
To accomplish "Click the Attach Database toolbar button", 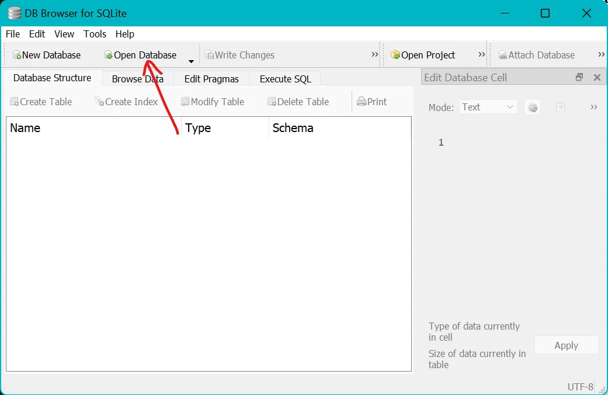I will [537, 55].
